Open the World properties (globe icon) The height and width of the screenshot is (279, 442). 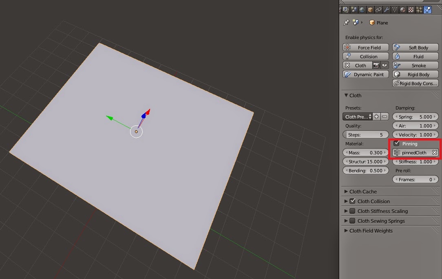(362, 9)
